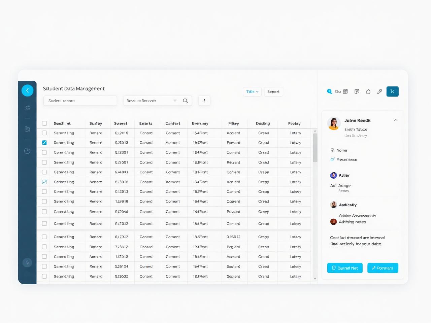The height and width of the screenshot is (323, 431).
Task: Click the Adl Arhage text
Action: pyautogui.click(x=340, y=186)
